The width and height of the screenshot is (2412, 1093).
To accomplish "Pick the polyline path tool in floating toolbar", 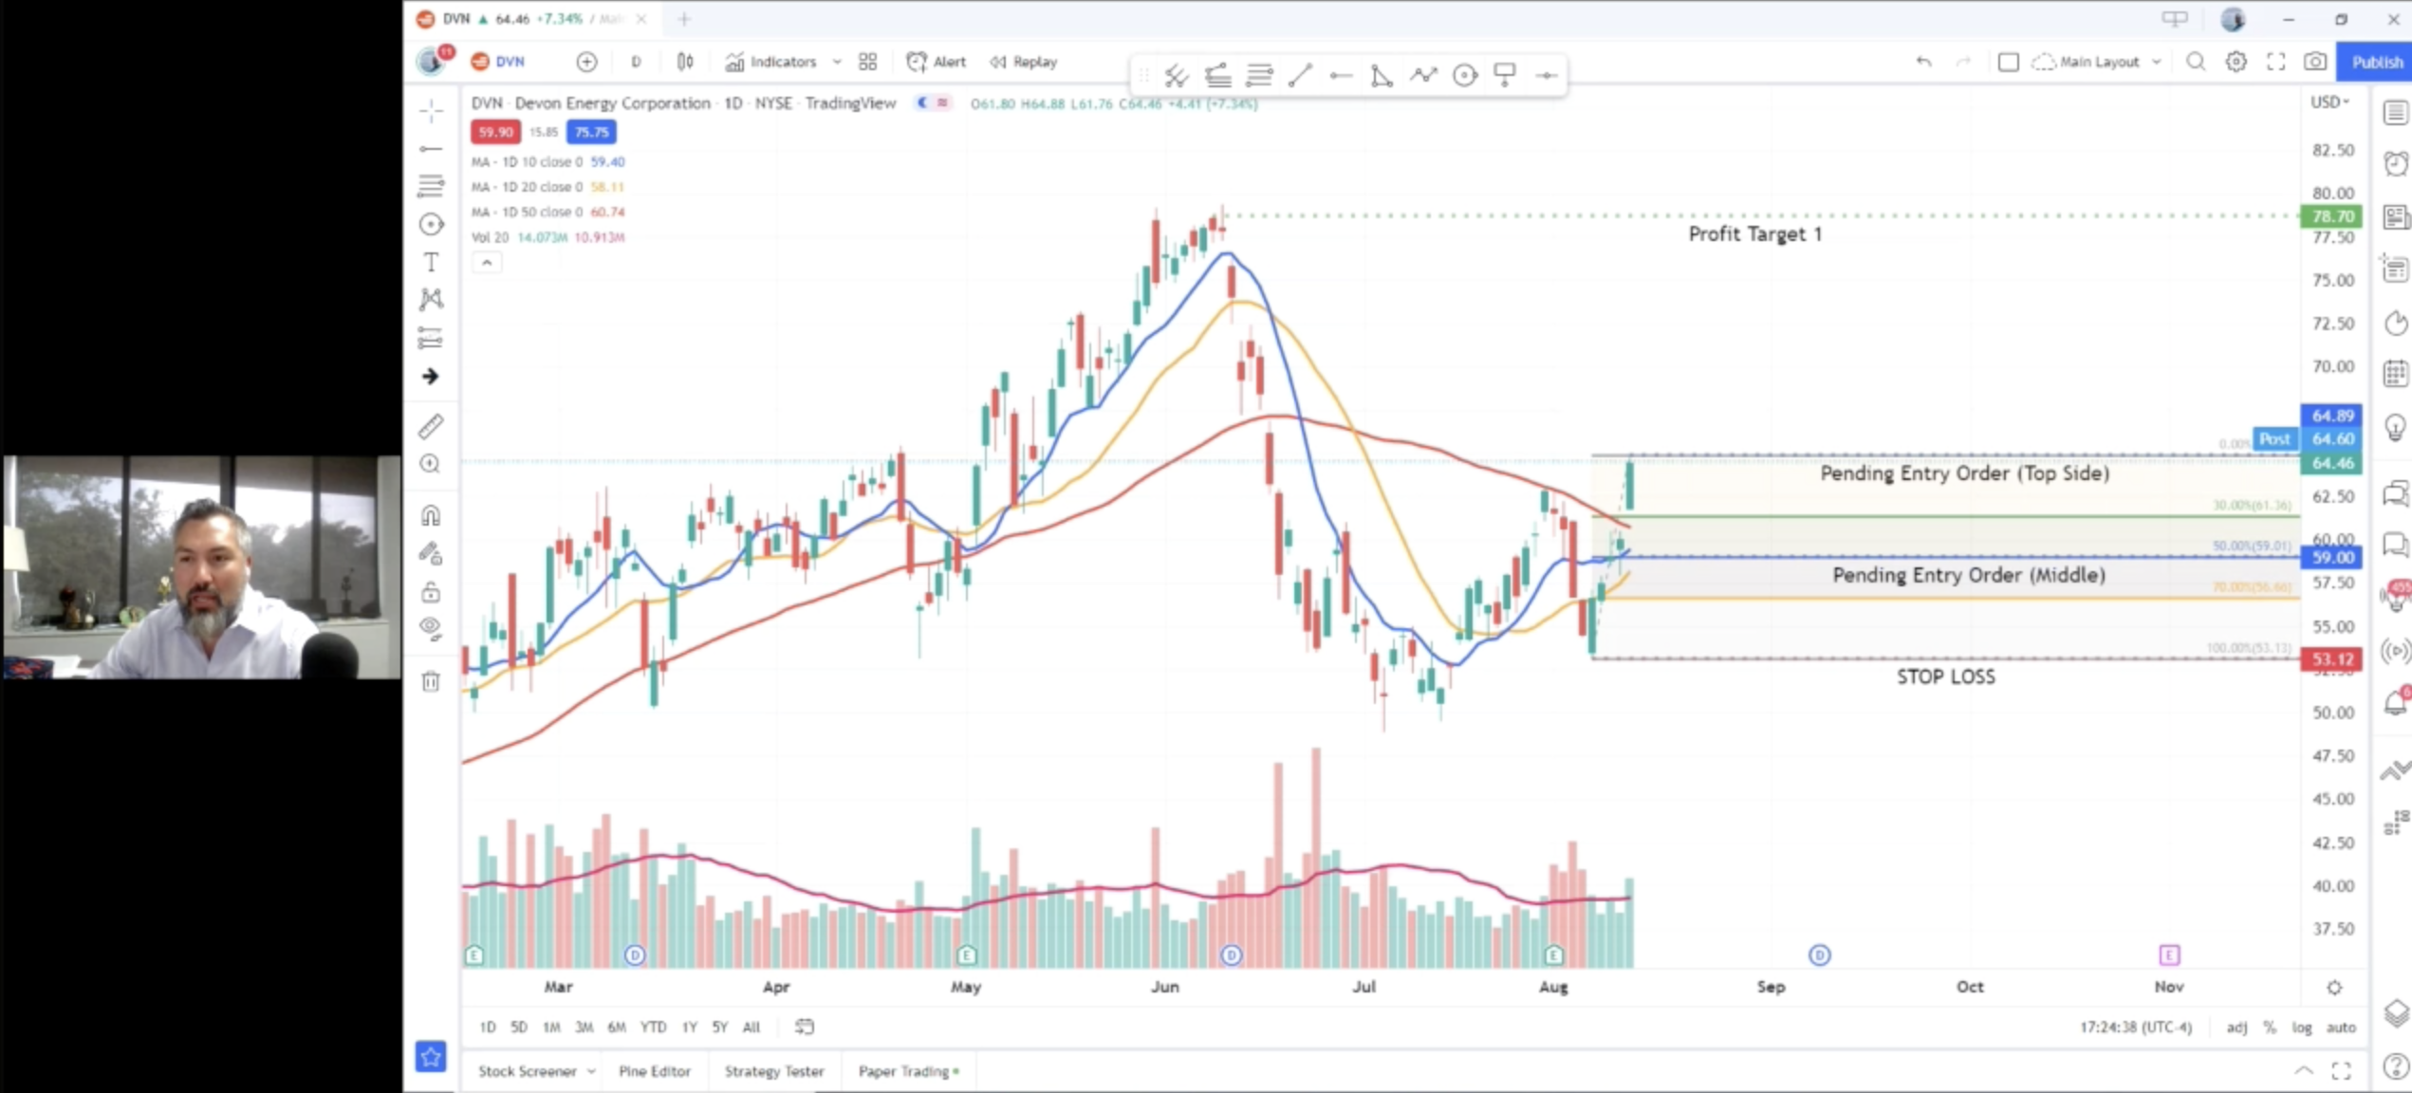I will pyautogui.click(x=1423, y=75).
